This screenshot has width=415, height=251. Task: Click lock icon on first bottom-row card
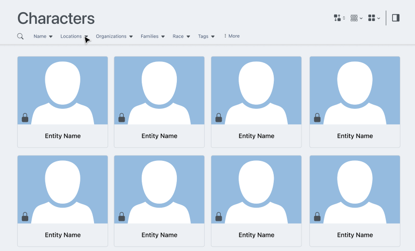click(25, 216)
